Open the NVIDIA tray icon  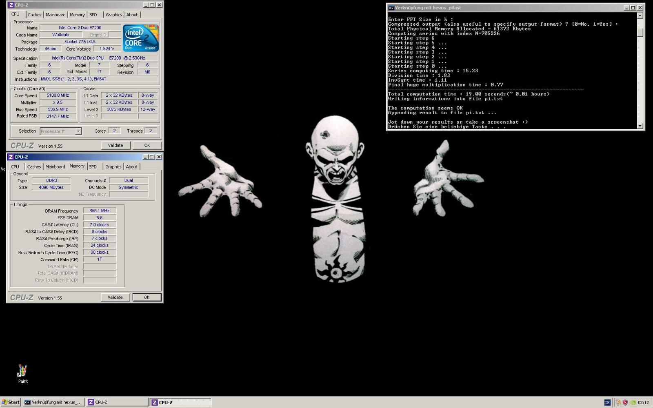632,402
